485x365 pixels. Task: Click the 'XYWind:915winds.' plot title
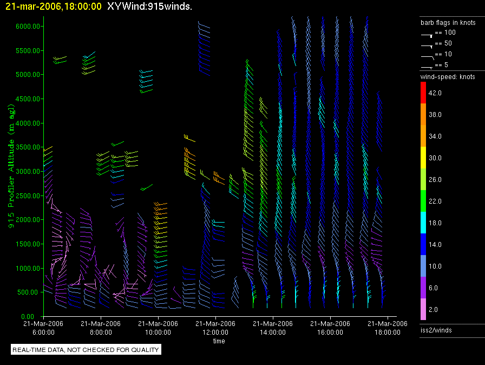pos(150,6)
